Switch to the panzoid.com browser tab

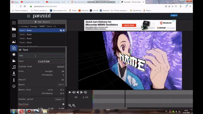pos(95,2)
